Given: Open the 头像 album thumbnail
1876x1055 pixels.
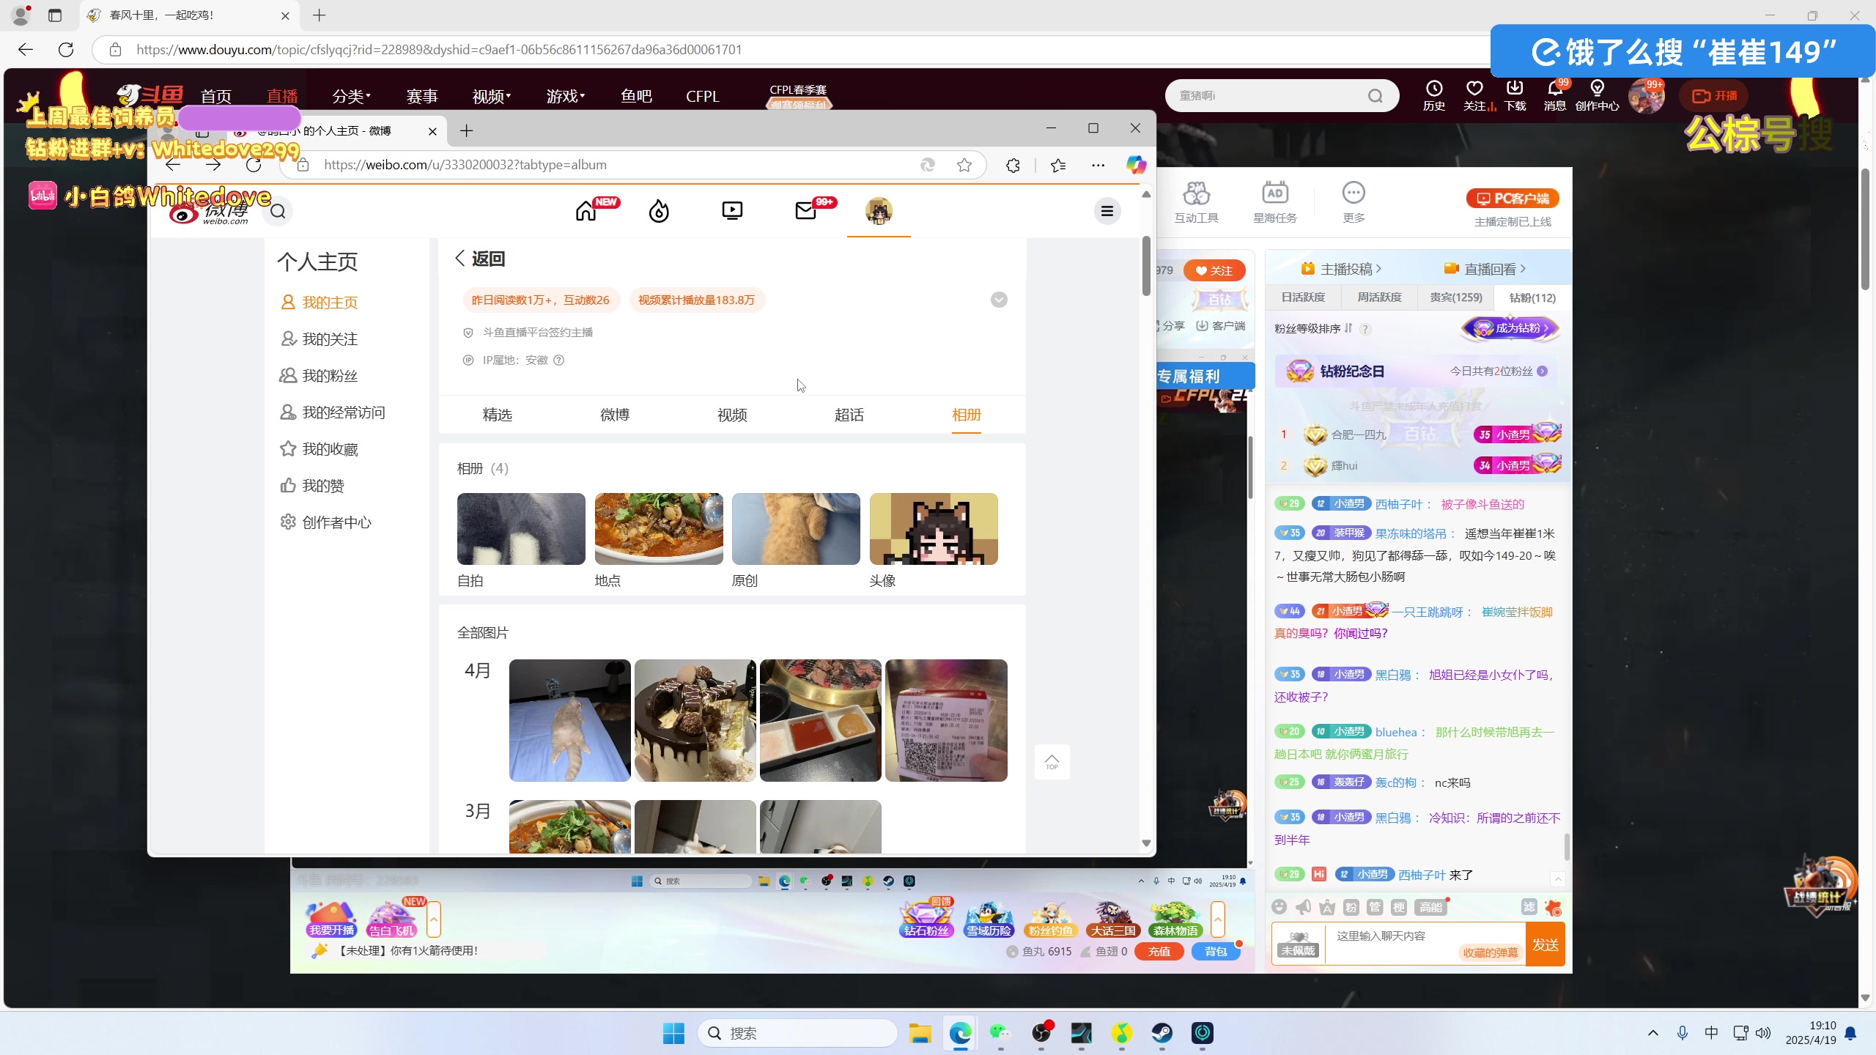Looking at the screenshot, I should click(x=933, y=529).
